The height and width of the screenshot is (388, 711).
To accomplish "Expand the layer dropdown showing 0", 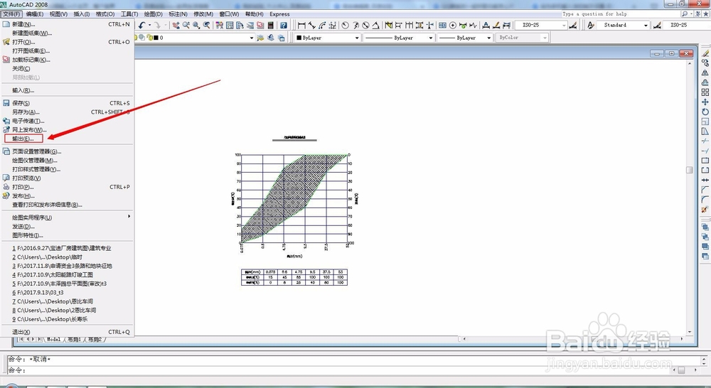I will [252, 38].
